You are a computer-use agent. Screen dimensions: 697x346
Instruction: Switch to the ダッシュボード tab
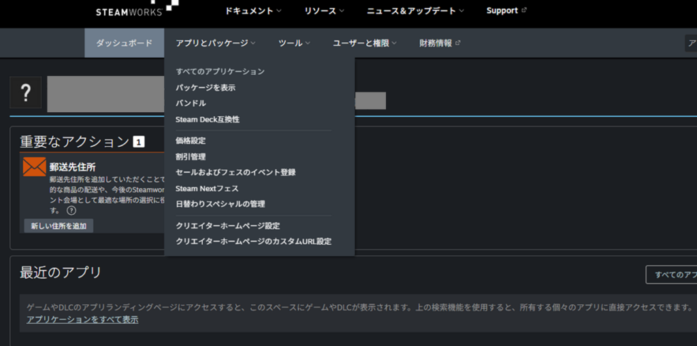124,43
